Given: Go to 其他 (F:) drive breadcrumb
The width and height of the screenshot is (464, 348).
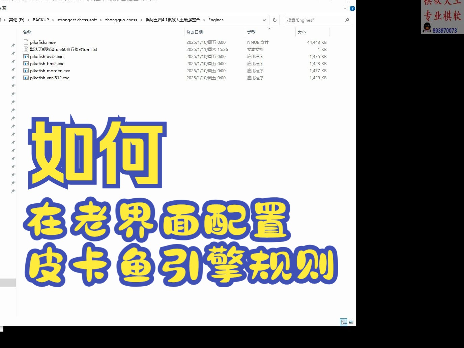Looking at the screenshot, I should point(17,20).
